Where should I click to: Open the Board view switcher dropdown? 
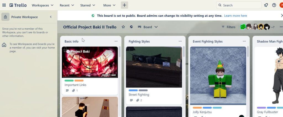pos(148,27)
